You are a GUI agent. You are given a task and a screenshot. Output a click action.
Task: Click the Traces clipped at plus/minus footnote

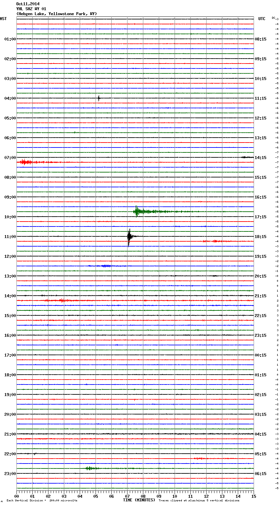pos(199,501)
